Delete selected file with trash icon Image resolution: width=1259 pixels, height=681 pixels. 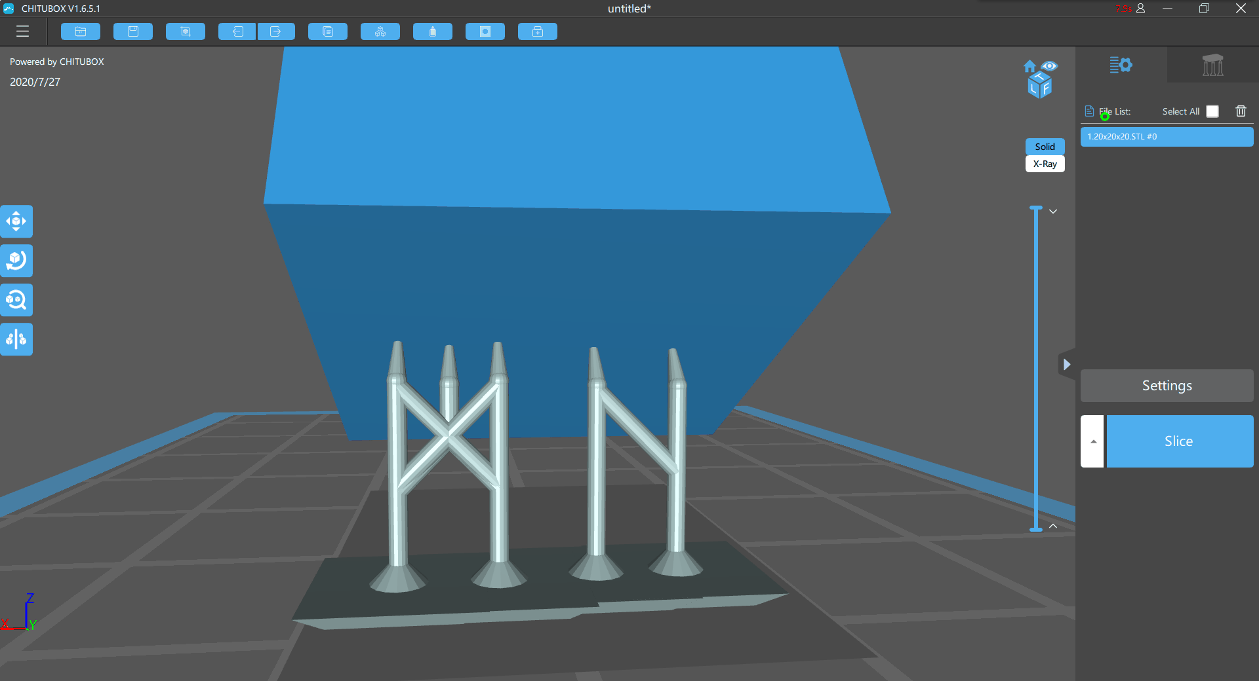click(1241, 111)
